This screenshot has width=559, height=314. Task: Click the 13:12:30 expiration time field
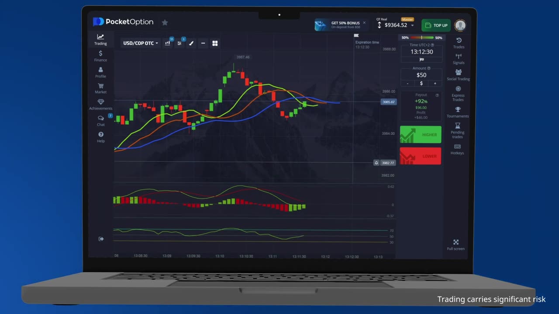pyautogui.click(x=421, y=52)
